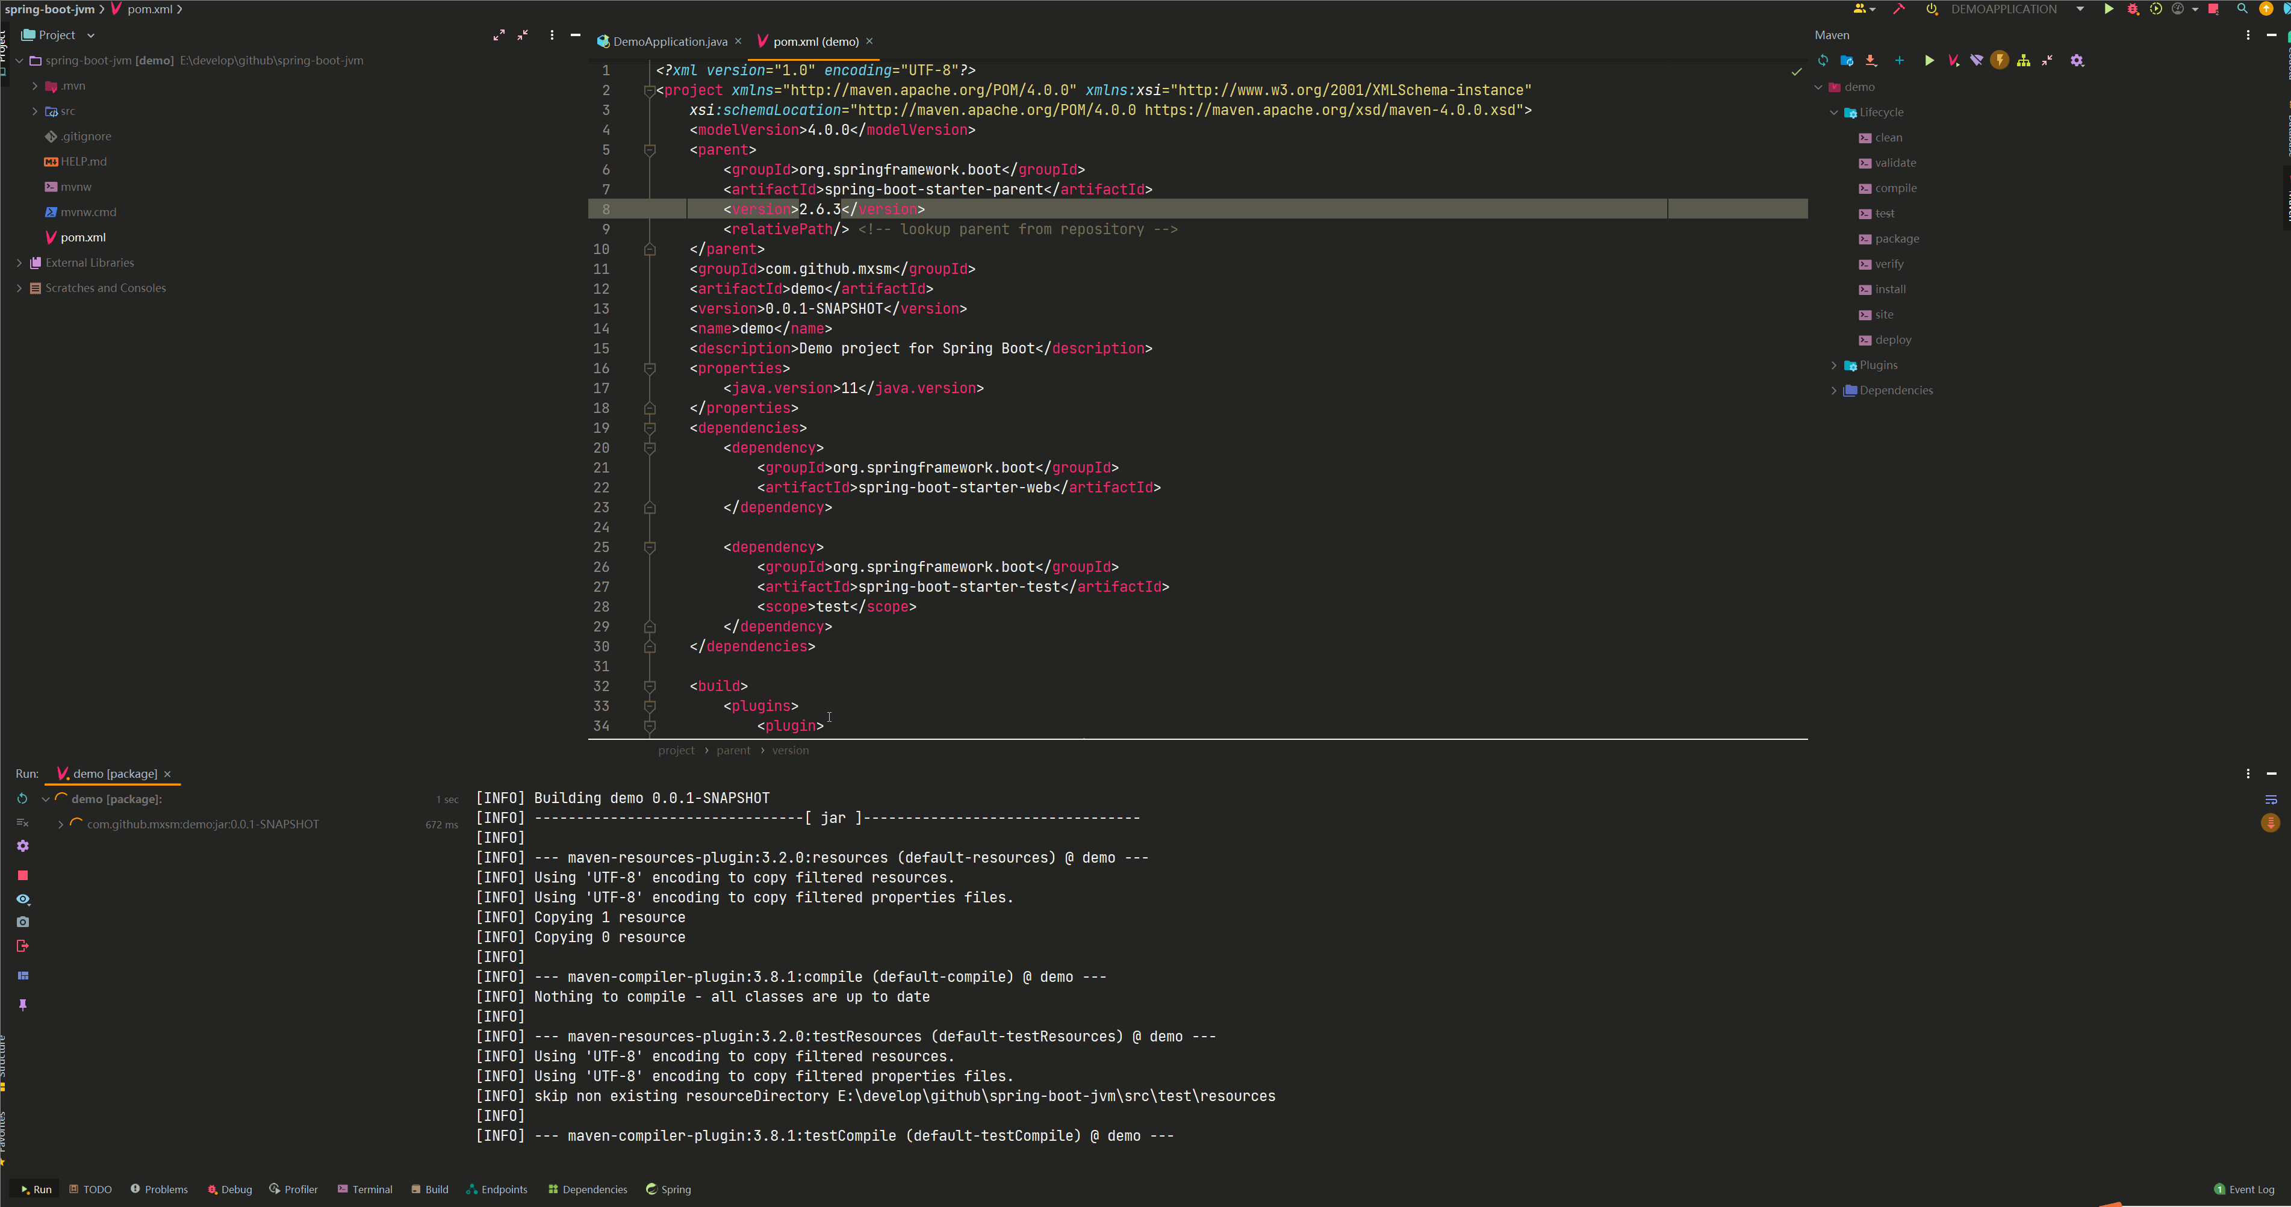Viewport: 2291px width, 1207px height.
Task: Switch to DemoApplication.java editor tab
Action: coord(669,42)
